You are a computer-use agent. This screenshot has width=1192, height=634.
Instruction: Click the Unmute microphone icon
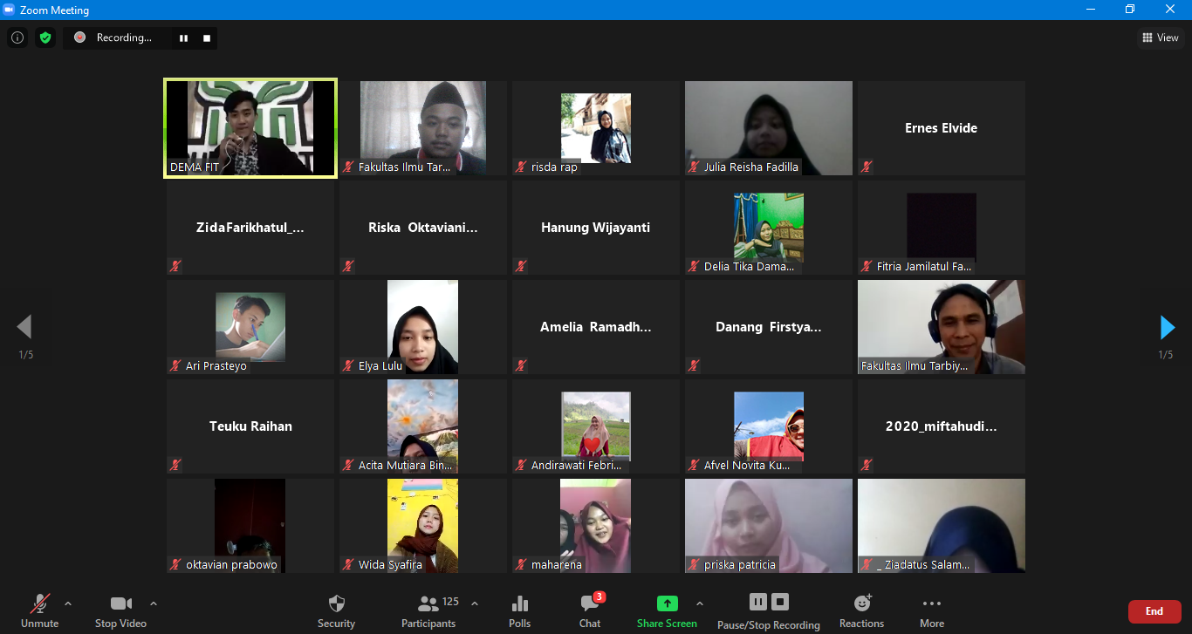[x=39, y=603]
